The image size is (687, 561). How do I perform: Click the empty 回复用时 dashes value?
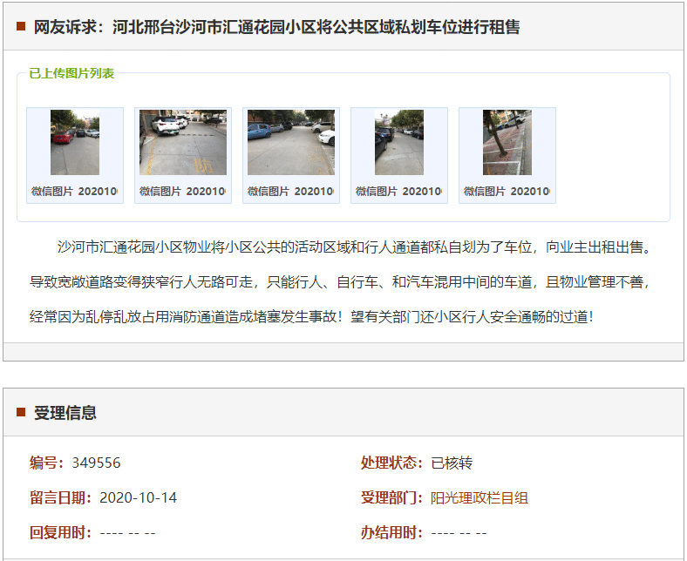pos(127,533)
